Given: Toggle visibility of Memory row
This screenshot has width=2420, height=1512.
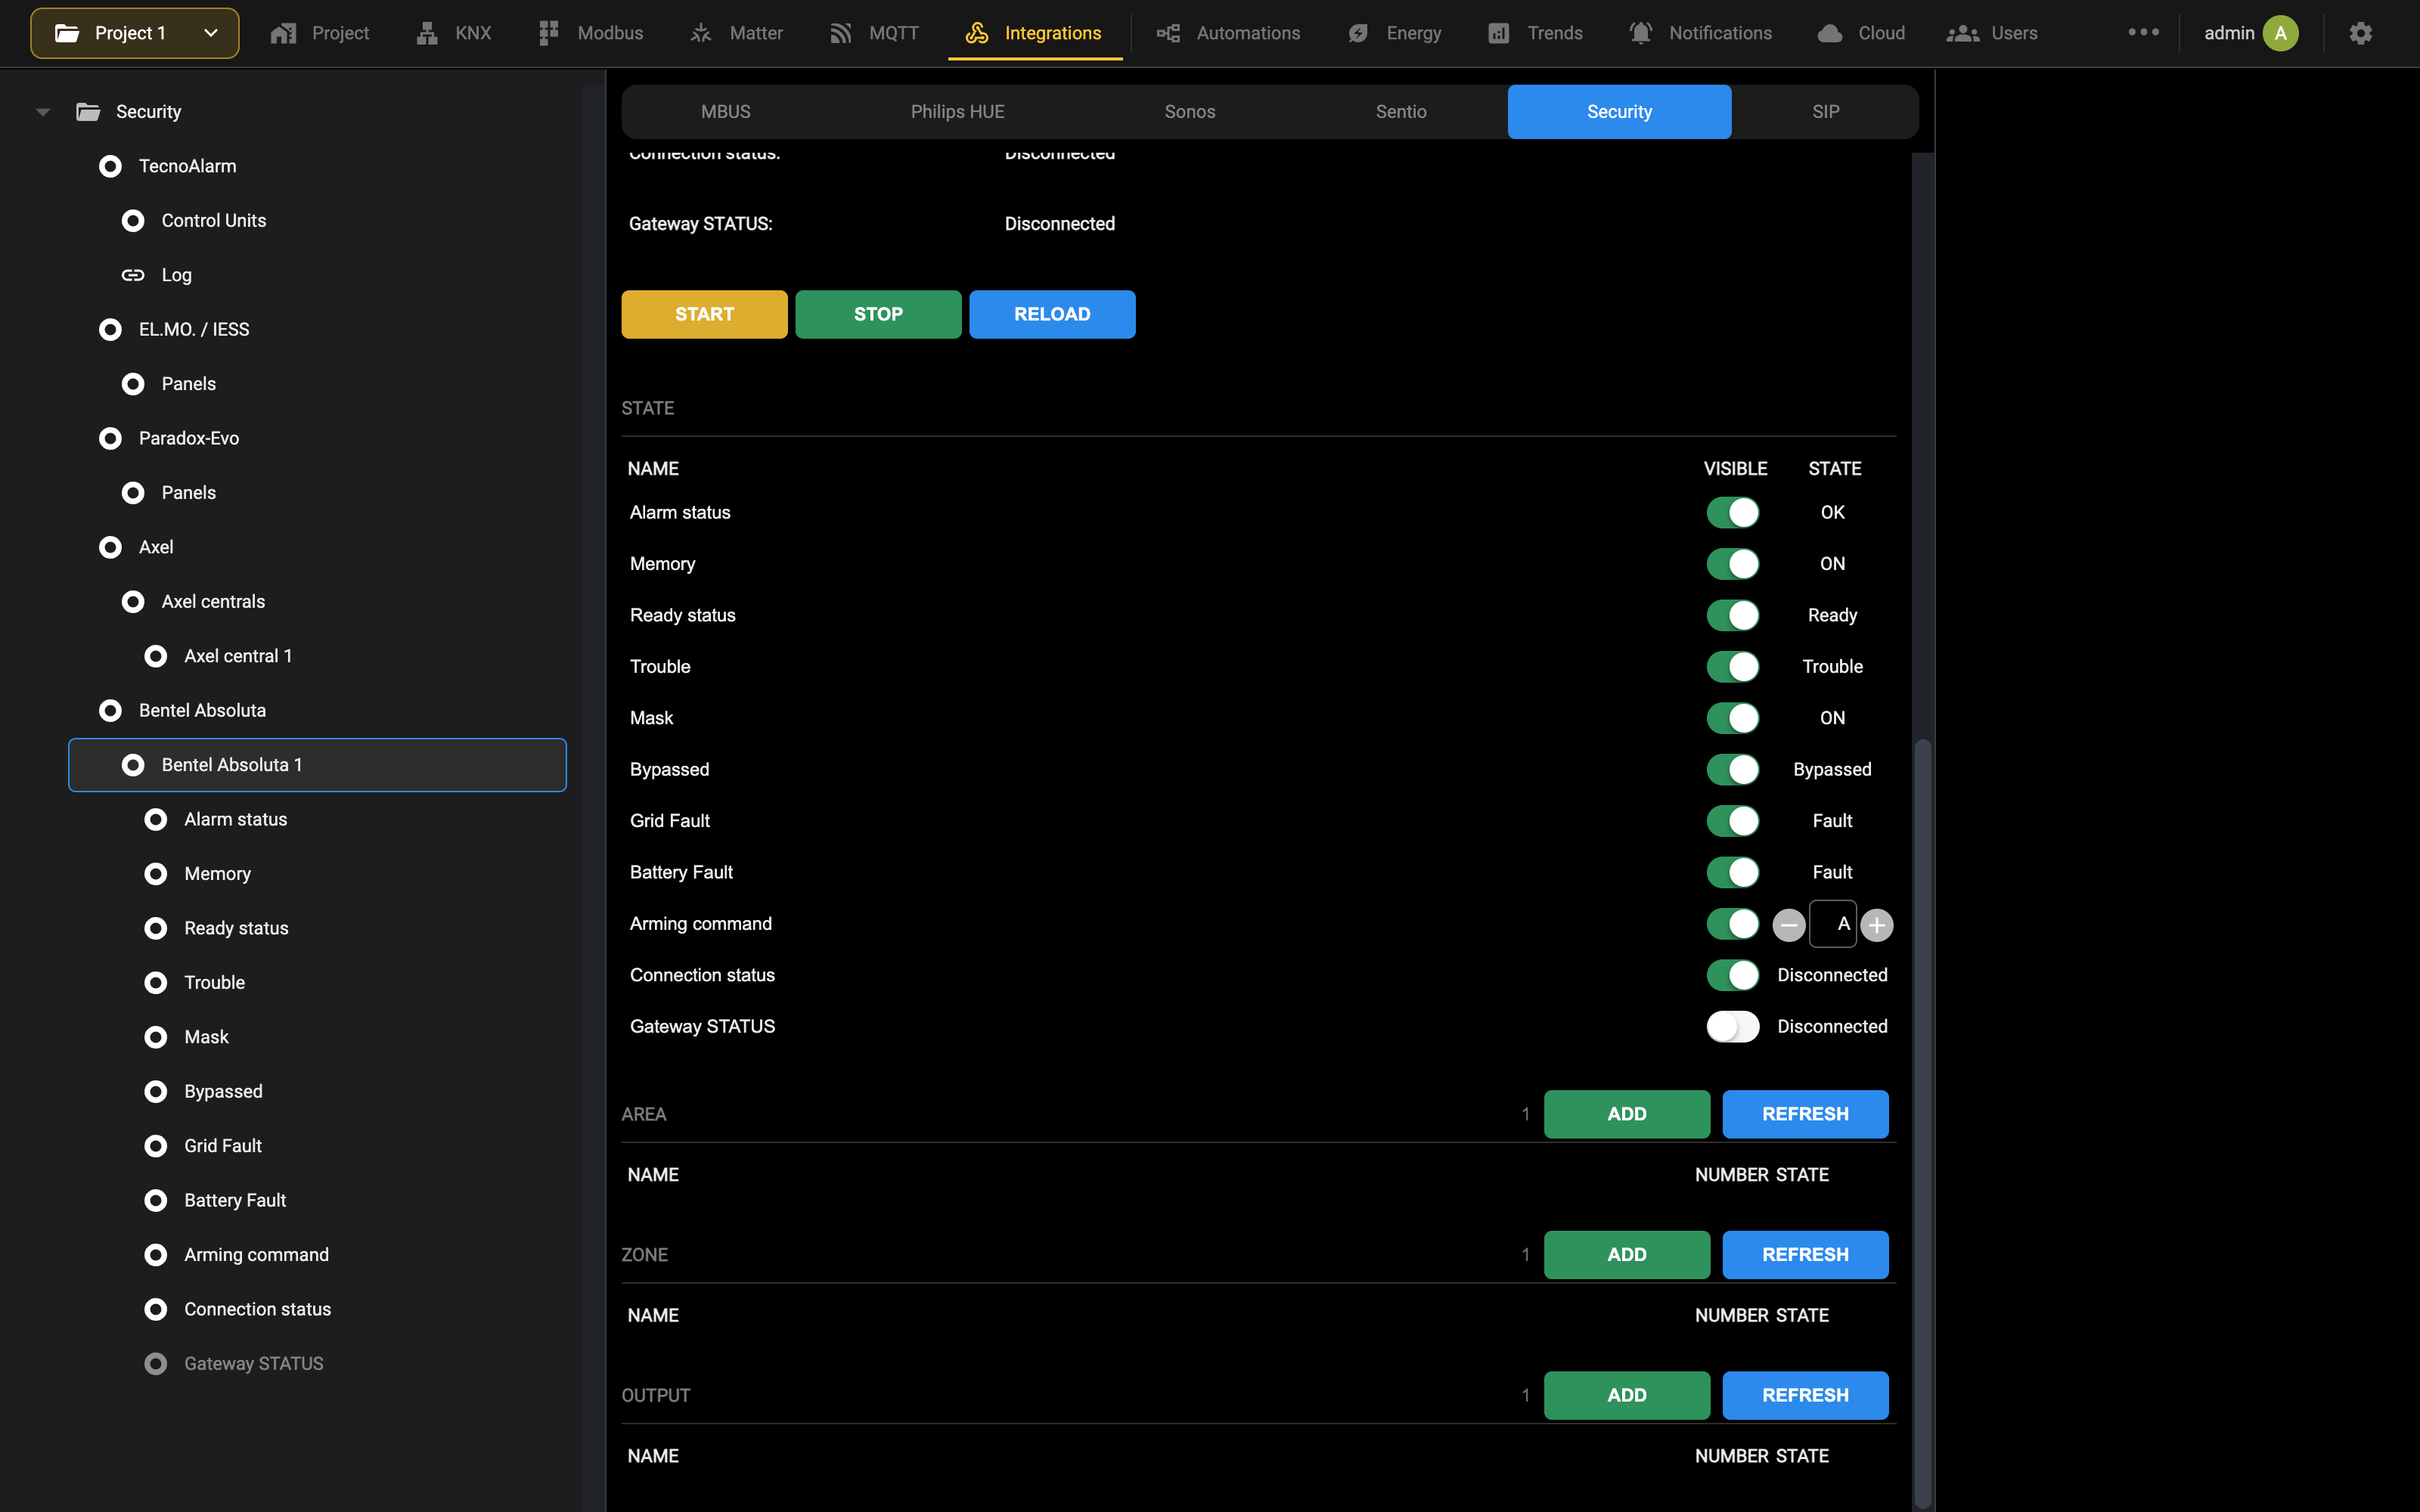Looking at the screenshot, I should 1733,564.
